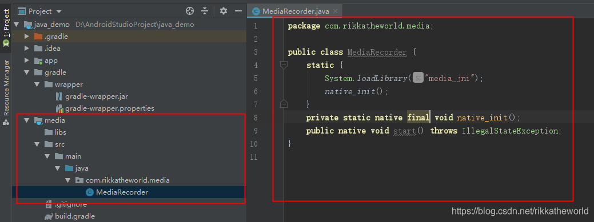Image resolution: width=594 pixels, height=222 pixels.
Task: Click the parameter hint badge in loadLibrary
Action: coord(418,78)
